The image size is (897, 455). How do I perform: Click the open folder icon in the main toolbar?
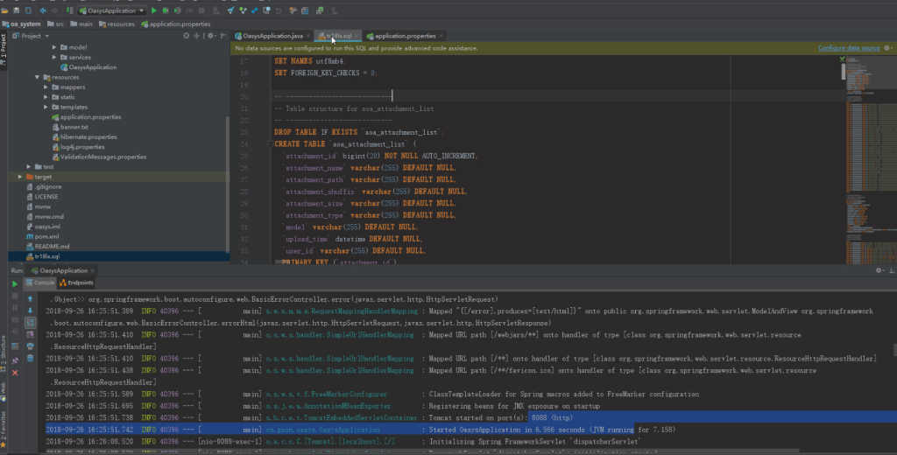(4, 10)
